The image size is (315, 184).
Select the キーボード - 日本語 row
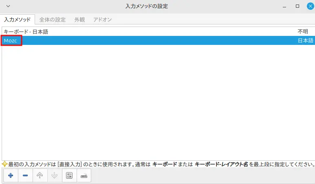click(x=158, y=31)
